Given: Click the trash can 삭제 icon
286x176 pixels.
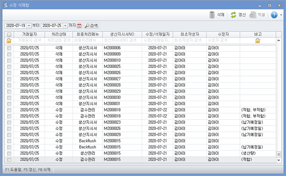Looking at the screenshot, I should click(x=212, y=15).
